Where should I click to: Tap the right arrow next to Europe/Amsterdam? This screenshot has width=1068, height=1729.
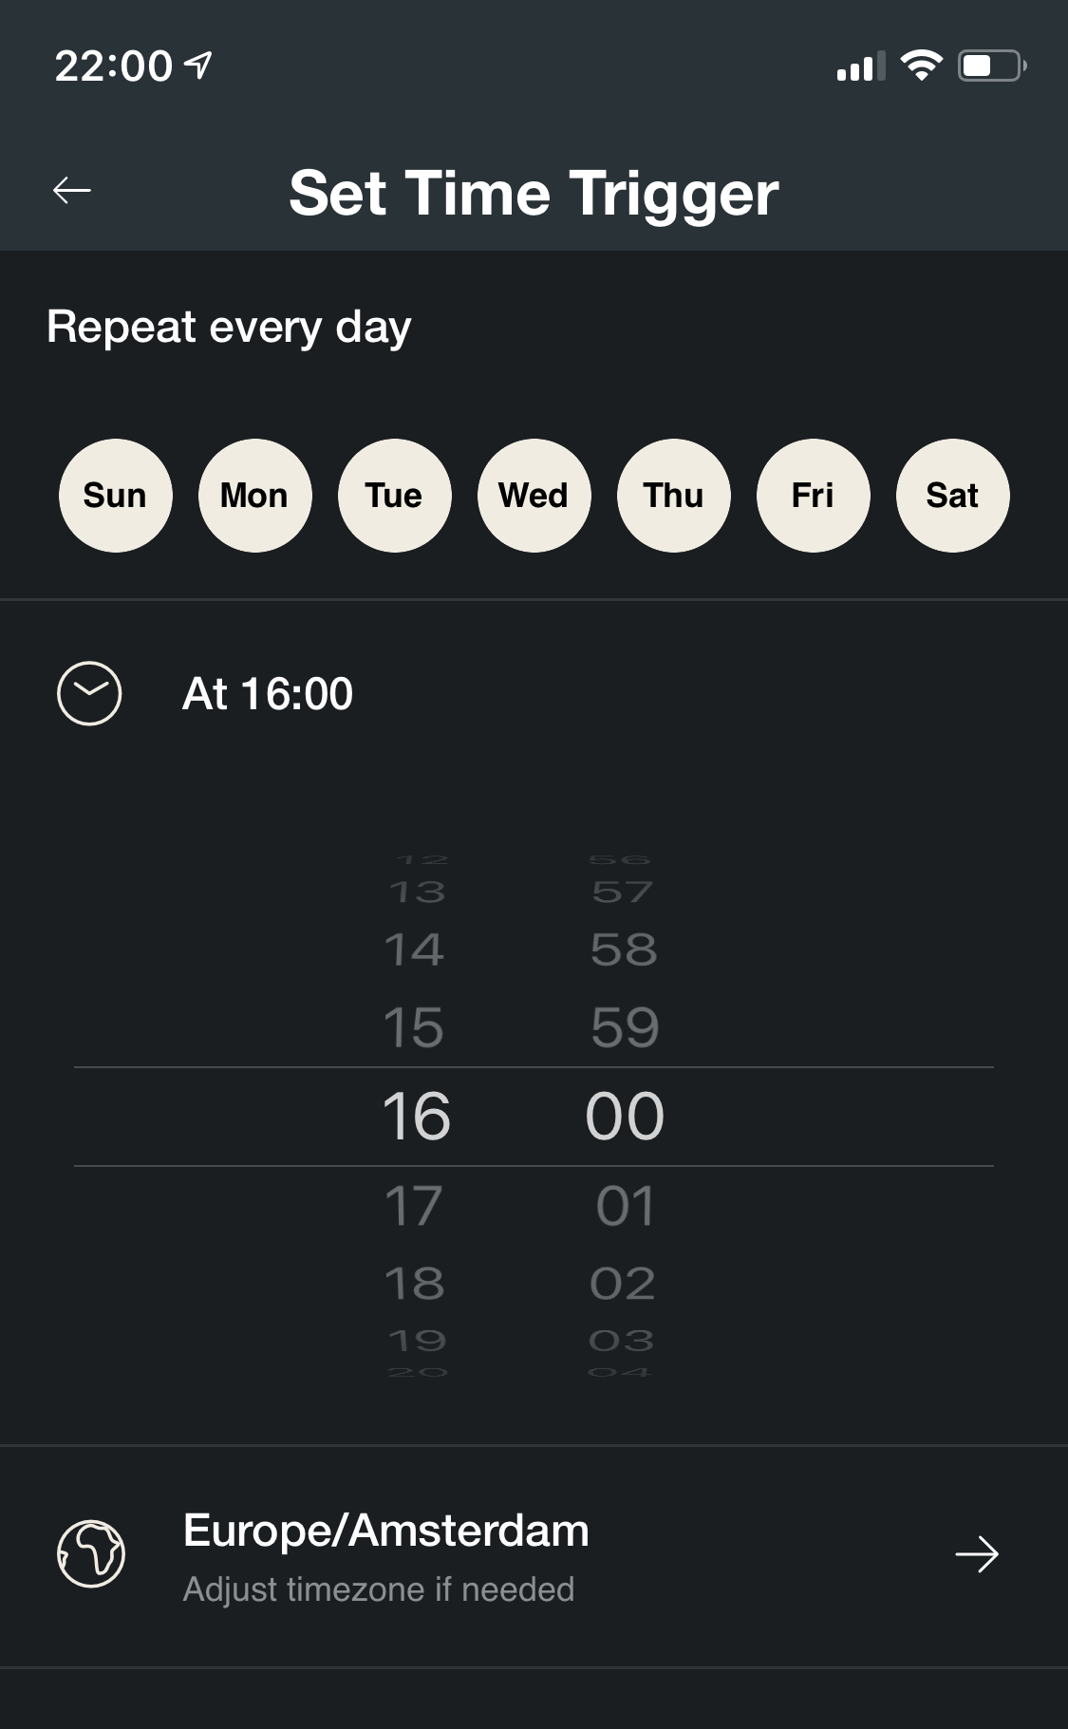(x=976, y=1554)
